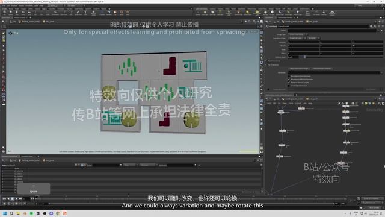This screenshot has height=217, width=385.
Task: Add a Camera from the lights shelf
Action: point(198,13)
